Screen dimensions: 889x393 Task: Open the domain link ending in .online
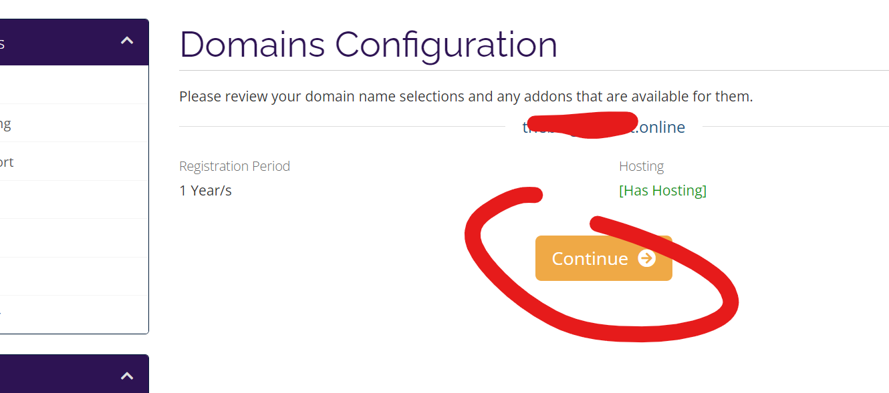pyautogui.click(x=662, y=127)
